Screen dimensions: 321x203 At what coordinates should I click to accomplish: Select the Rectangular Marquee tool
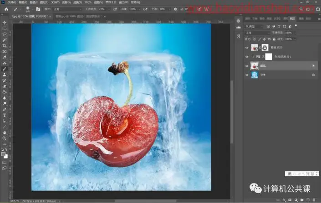point(4,29)
